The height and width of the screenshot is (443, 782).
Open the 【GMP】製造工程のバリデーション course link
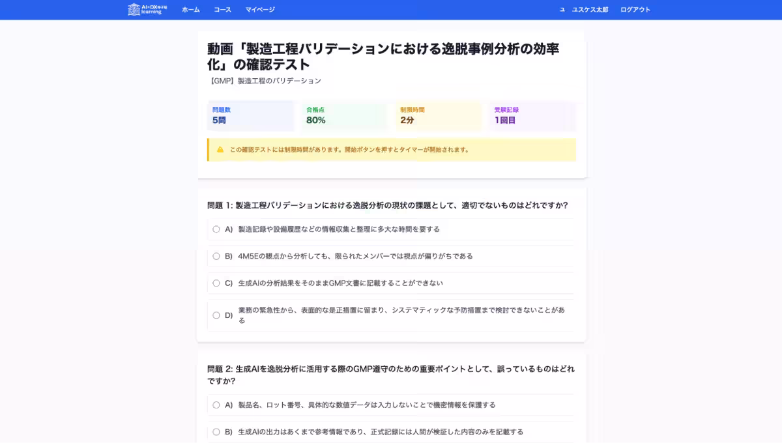pos(265,80)
